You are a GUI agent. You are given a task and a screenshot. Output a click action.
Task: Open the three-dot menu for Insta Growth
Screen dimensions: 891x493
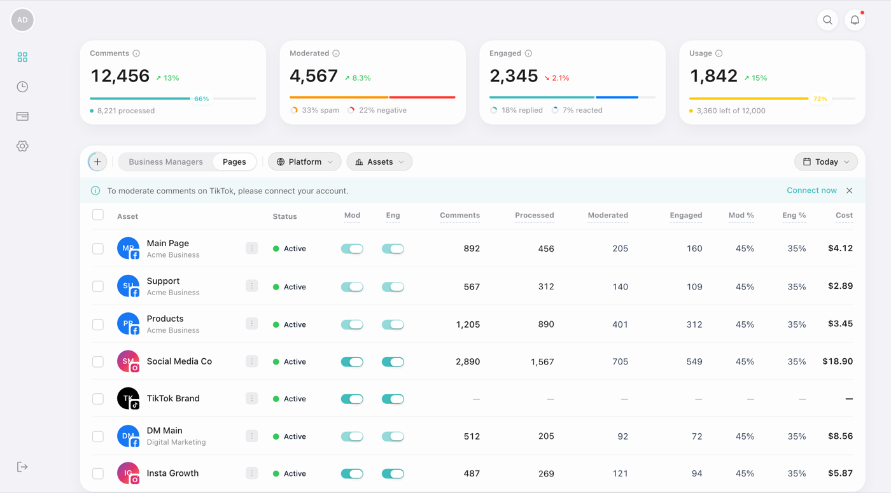[252, 473]
